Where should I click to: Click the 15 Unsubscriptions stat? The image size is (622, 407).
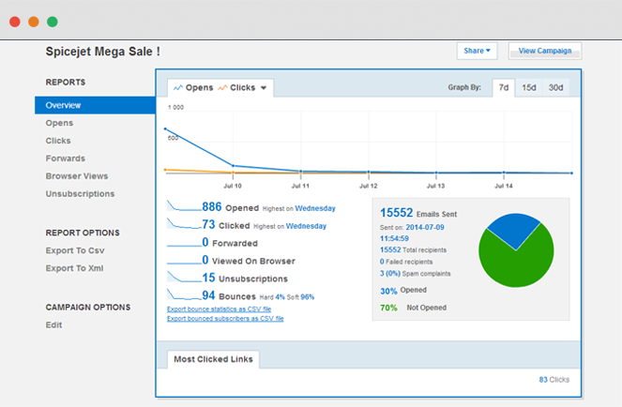point(245,279)
